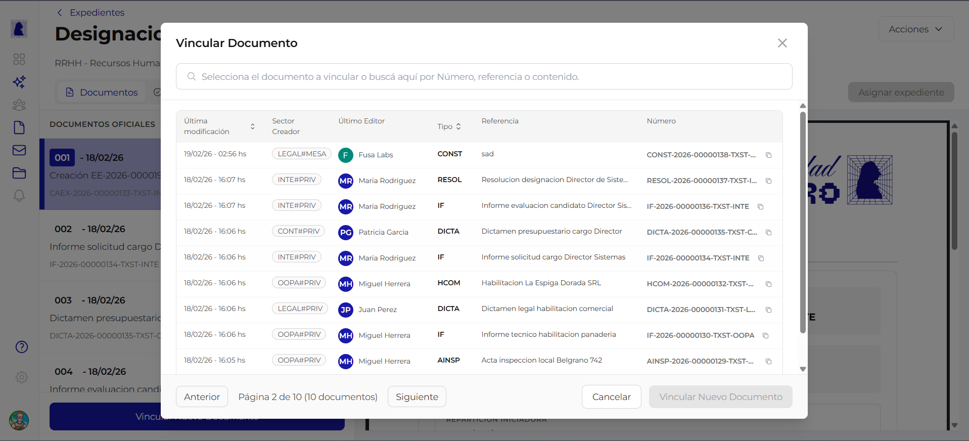Click the search magnifier icon
This screenshot has height=441, width=969.
tap(192, 77)
